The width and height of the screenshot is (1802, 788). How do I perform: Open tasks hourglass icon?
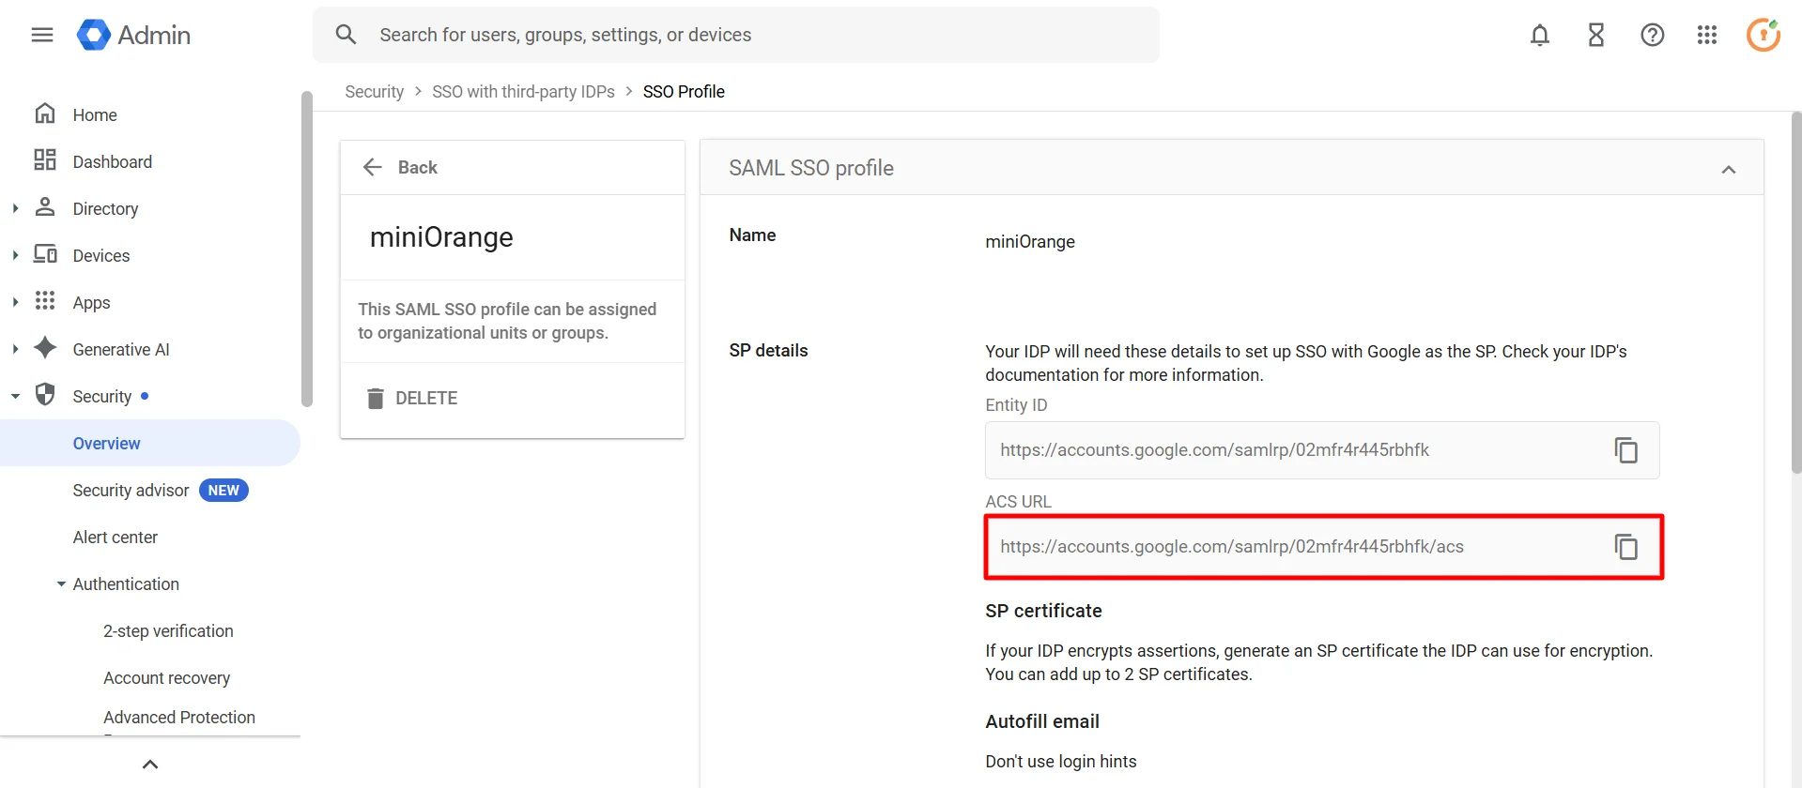[x=1596, y=35]
